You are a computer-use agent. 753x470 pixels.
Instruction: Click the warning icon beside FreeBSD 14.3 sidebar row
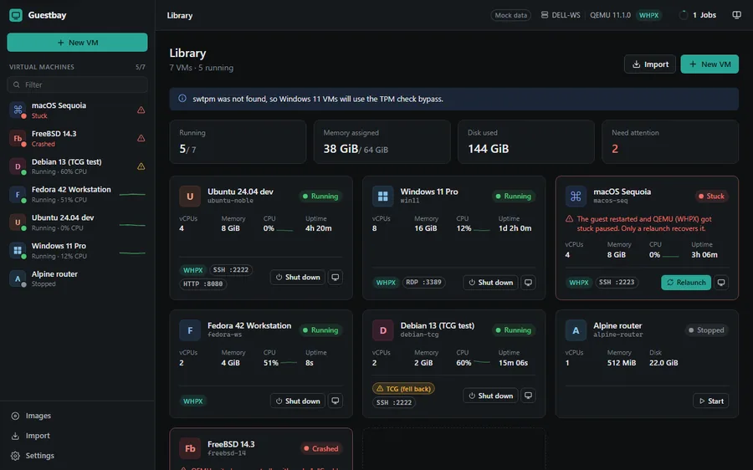(141, 138)
